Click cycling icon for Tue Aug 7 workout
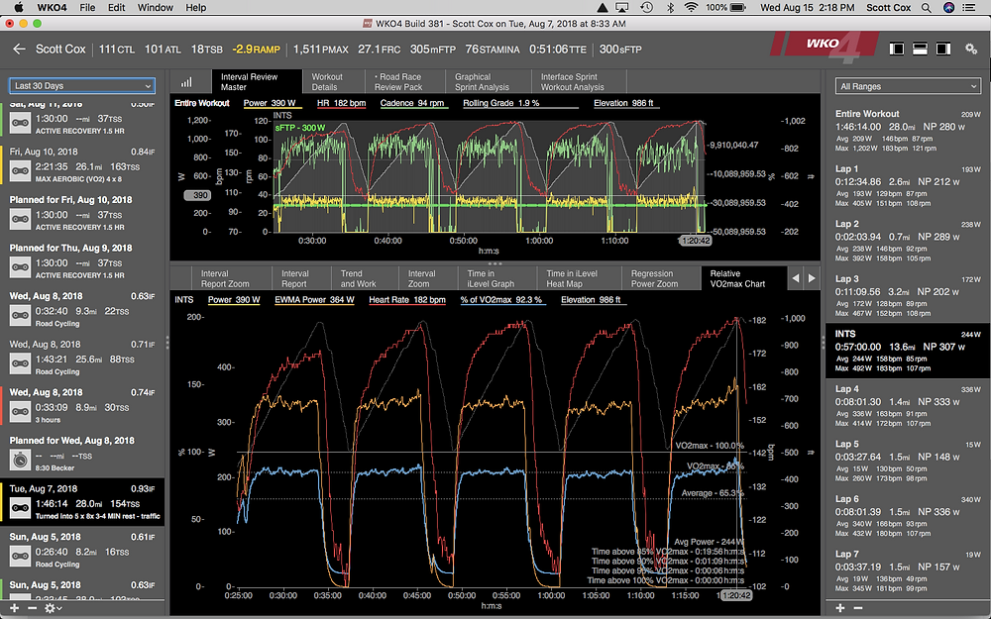 [20, 508]
